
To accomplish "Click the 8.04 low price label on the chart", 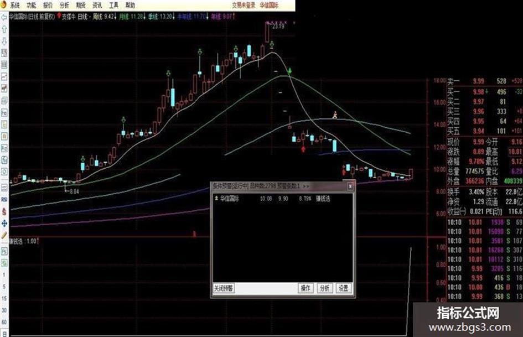I will tap(74, 191).
